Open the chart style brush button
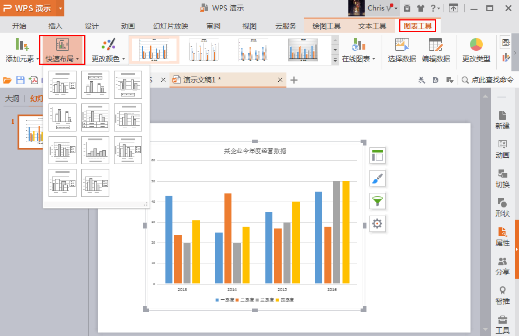This screenshot has width=519, height=336. click(378, 178)
